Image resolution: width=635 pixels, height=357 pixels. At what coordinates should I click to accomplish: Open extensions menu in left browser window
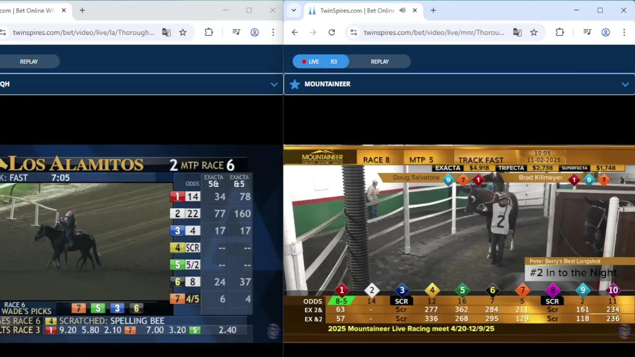click(209, 32)
